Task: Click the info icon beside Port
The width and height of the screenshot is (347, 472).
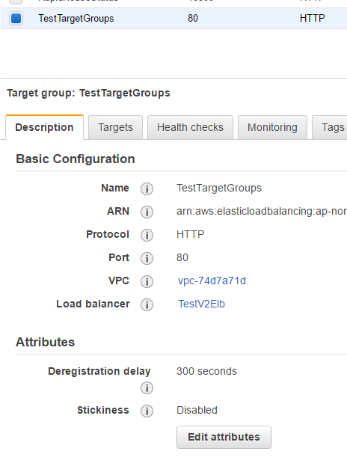Action: pos(147,258)
